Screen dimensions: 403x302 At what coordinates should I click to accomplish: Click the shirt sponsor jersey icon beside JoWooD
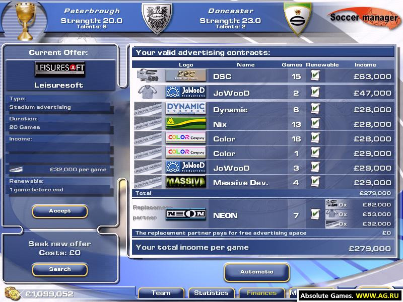pos(147,92)
